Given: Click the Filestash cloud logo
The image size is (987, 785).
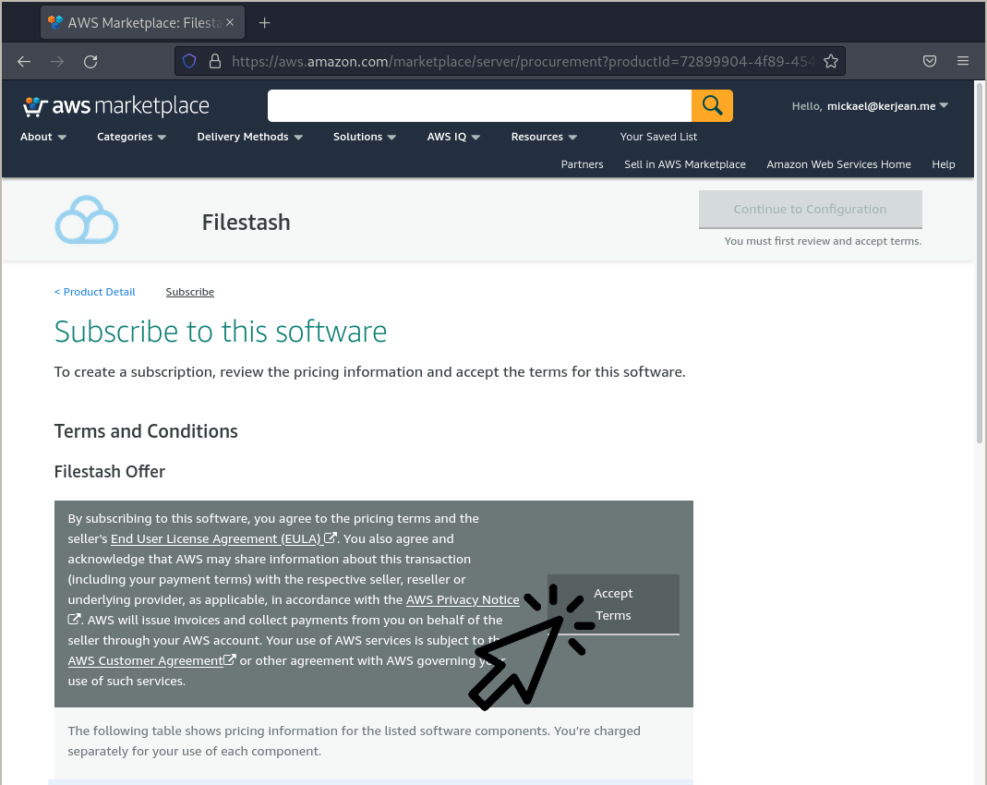Looking at the screenshot, I should coord(87,220).
